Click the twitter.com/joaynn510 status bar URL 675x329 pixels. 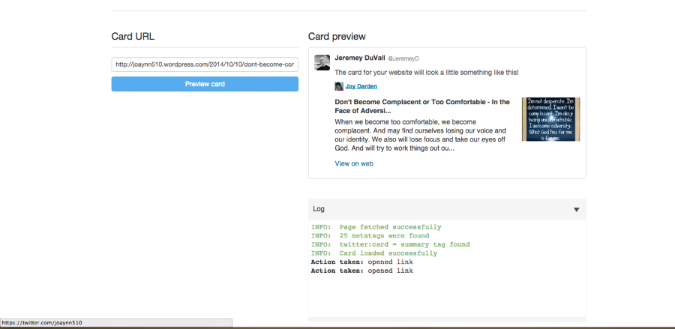42,322
